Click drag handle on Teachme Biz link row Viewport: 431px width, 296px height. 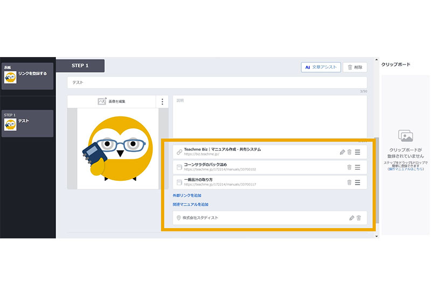358,152
